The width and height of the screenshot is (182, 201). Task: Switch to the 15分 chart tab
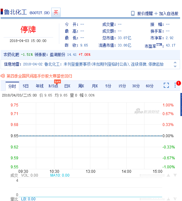pyautogui.click(x=122, y=86)
